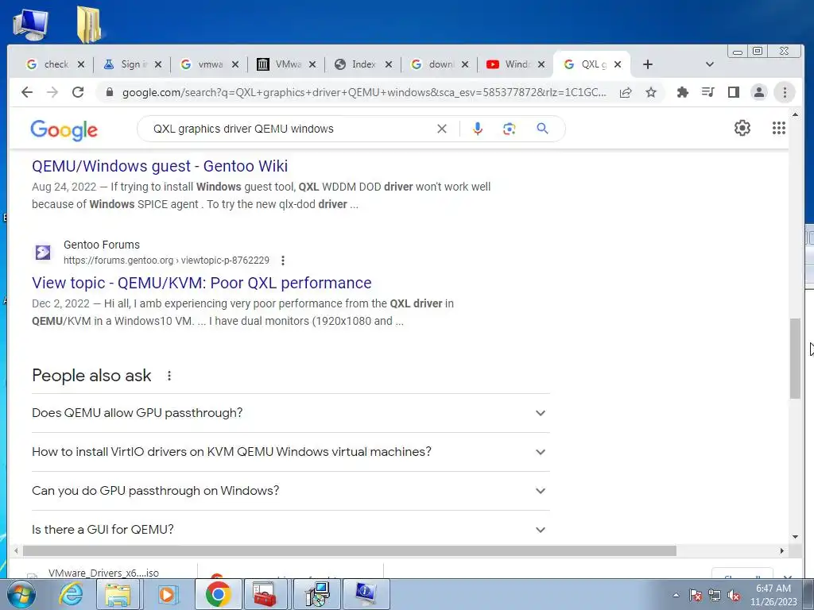Open Google quick settings gear
Screen dimensions: 814x610
pyautogui.click(x=742, y=128)
